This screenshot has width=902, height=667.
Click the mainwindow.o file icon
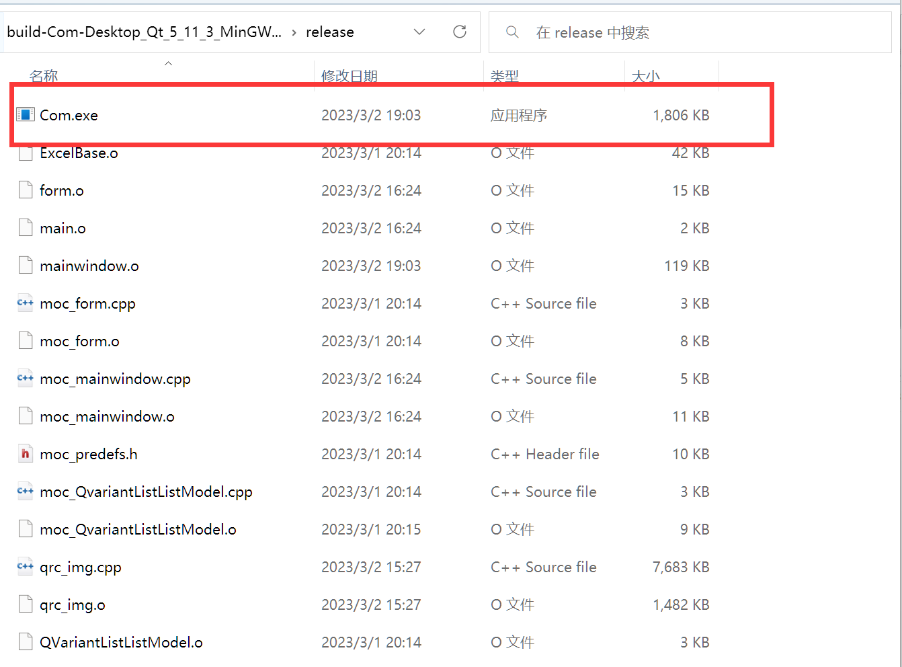[26, 266]
